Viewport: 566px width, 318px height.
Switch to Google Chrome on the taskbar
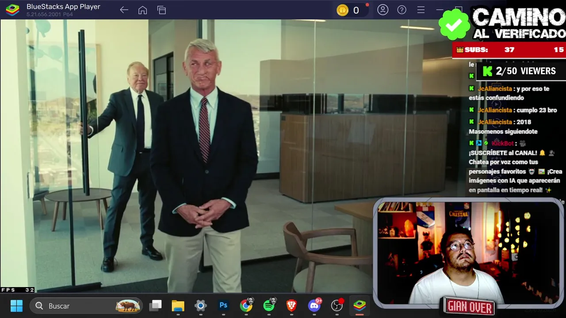[246, 306]
